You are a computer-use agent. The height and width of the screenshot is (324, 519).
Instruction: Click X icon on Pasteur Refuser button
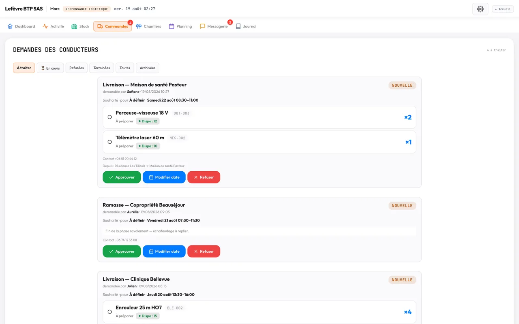click(196, 177)
